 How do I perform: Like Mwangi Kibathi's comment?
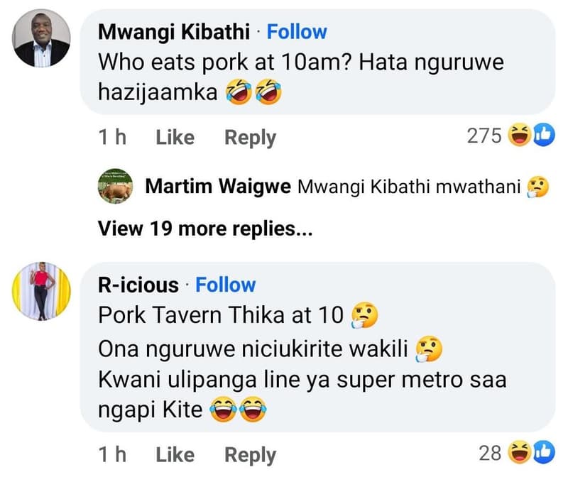[175, 137]
